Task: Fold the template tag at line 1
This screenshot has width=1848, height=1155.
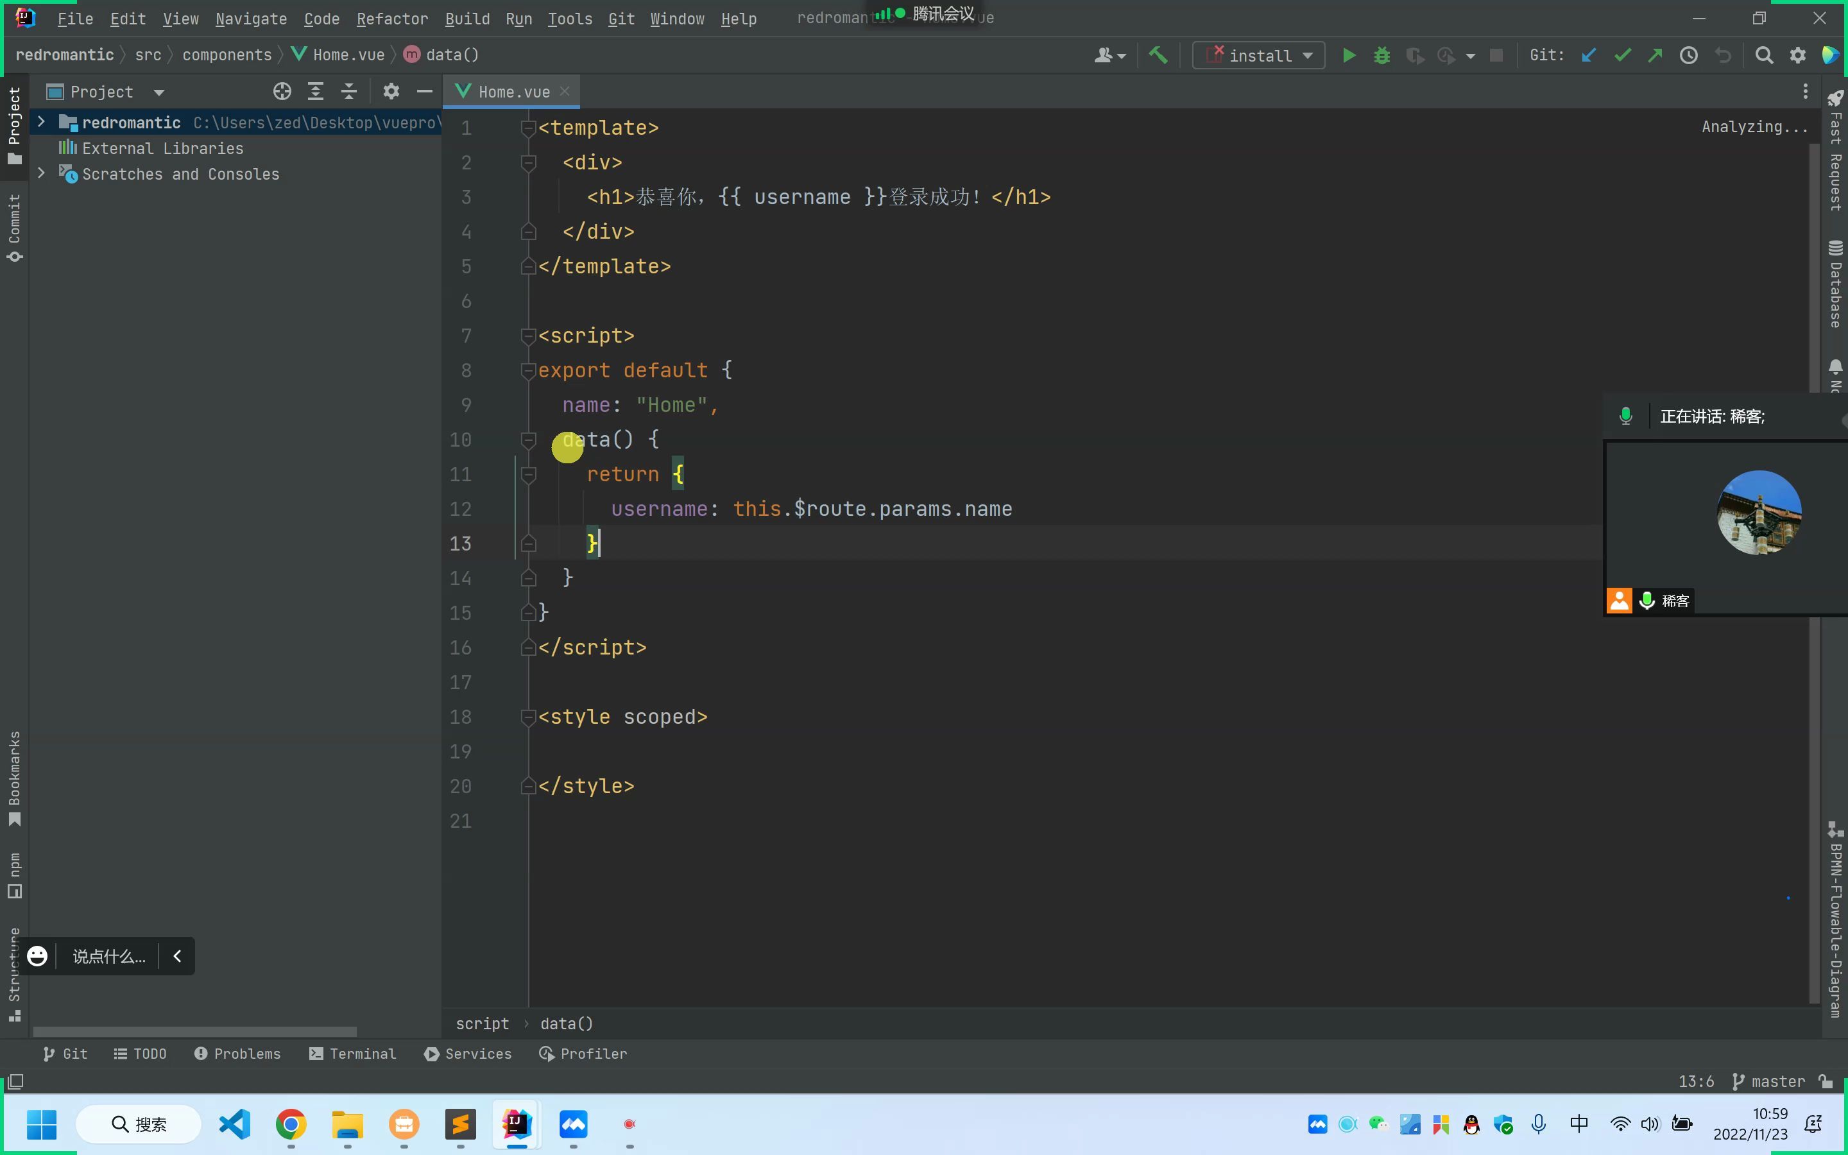Action: pyautogui.click(x=527, y=128)
